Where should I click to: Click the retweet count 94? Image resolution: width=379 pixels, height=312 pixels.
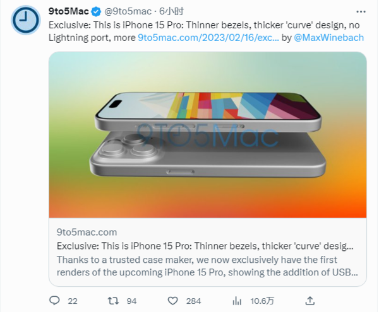131,300
